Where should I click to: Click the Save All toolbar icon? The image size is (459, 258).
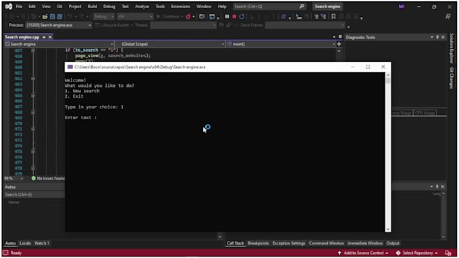pos(59,17)
